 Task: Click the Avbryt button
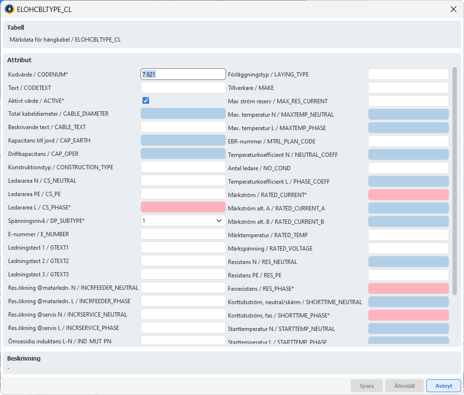(x=444, y=386)
